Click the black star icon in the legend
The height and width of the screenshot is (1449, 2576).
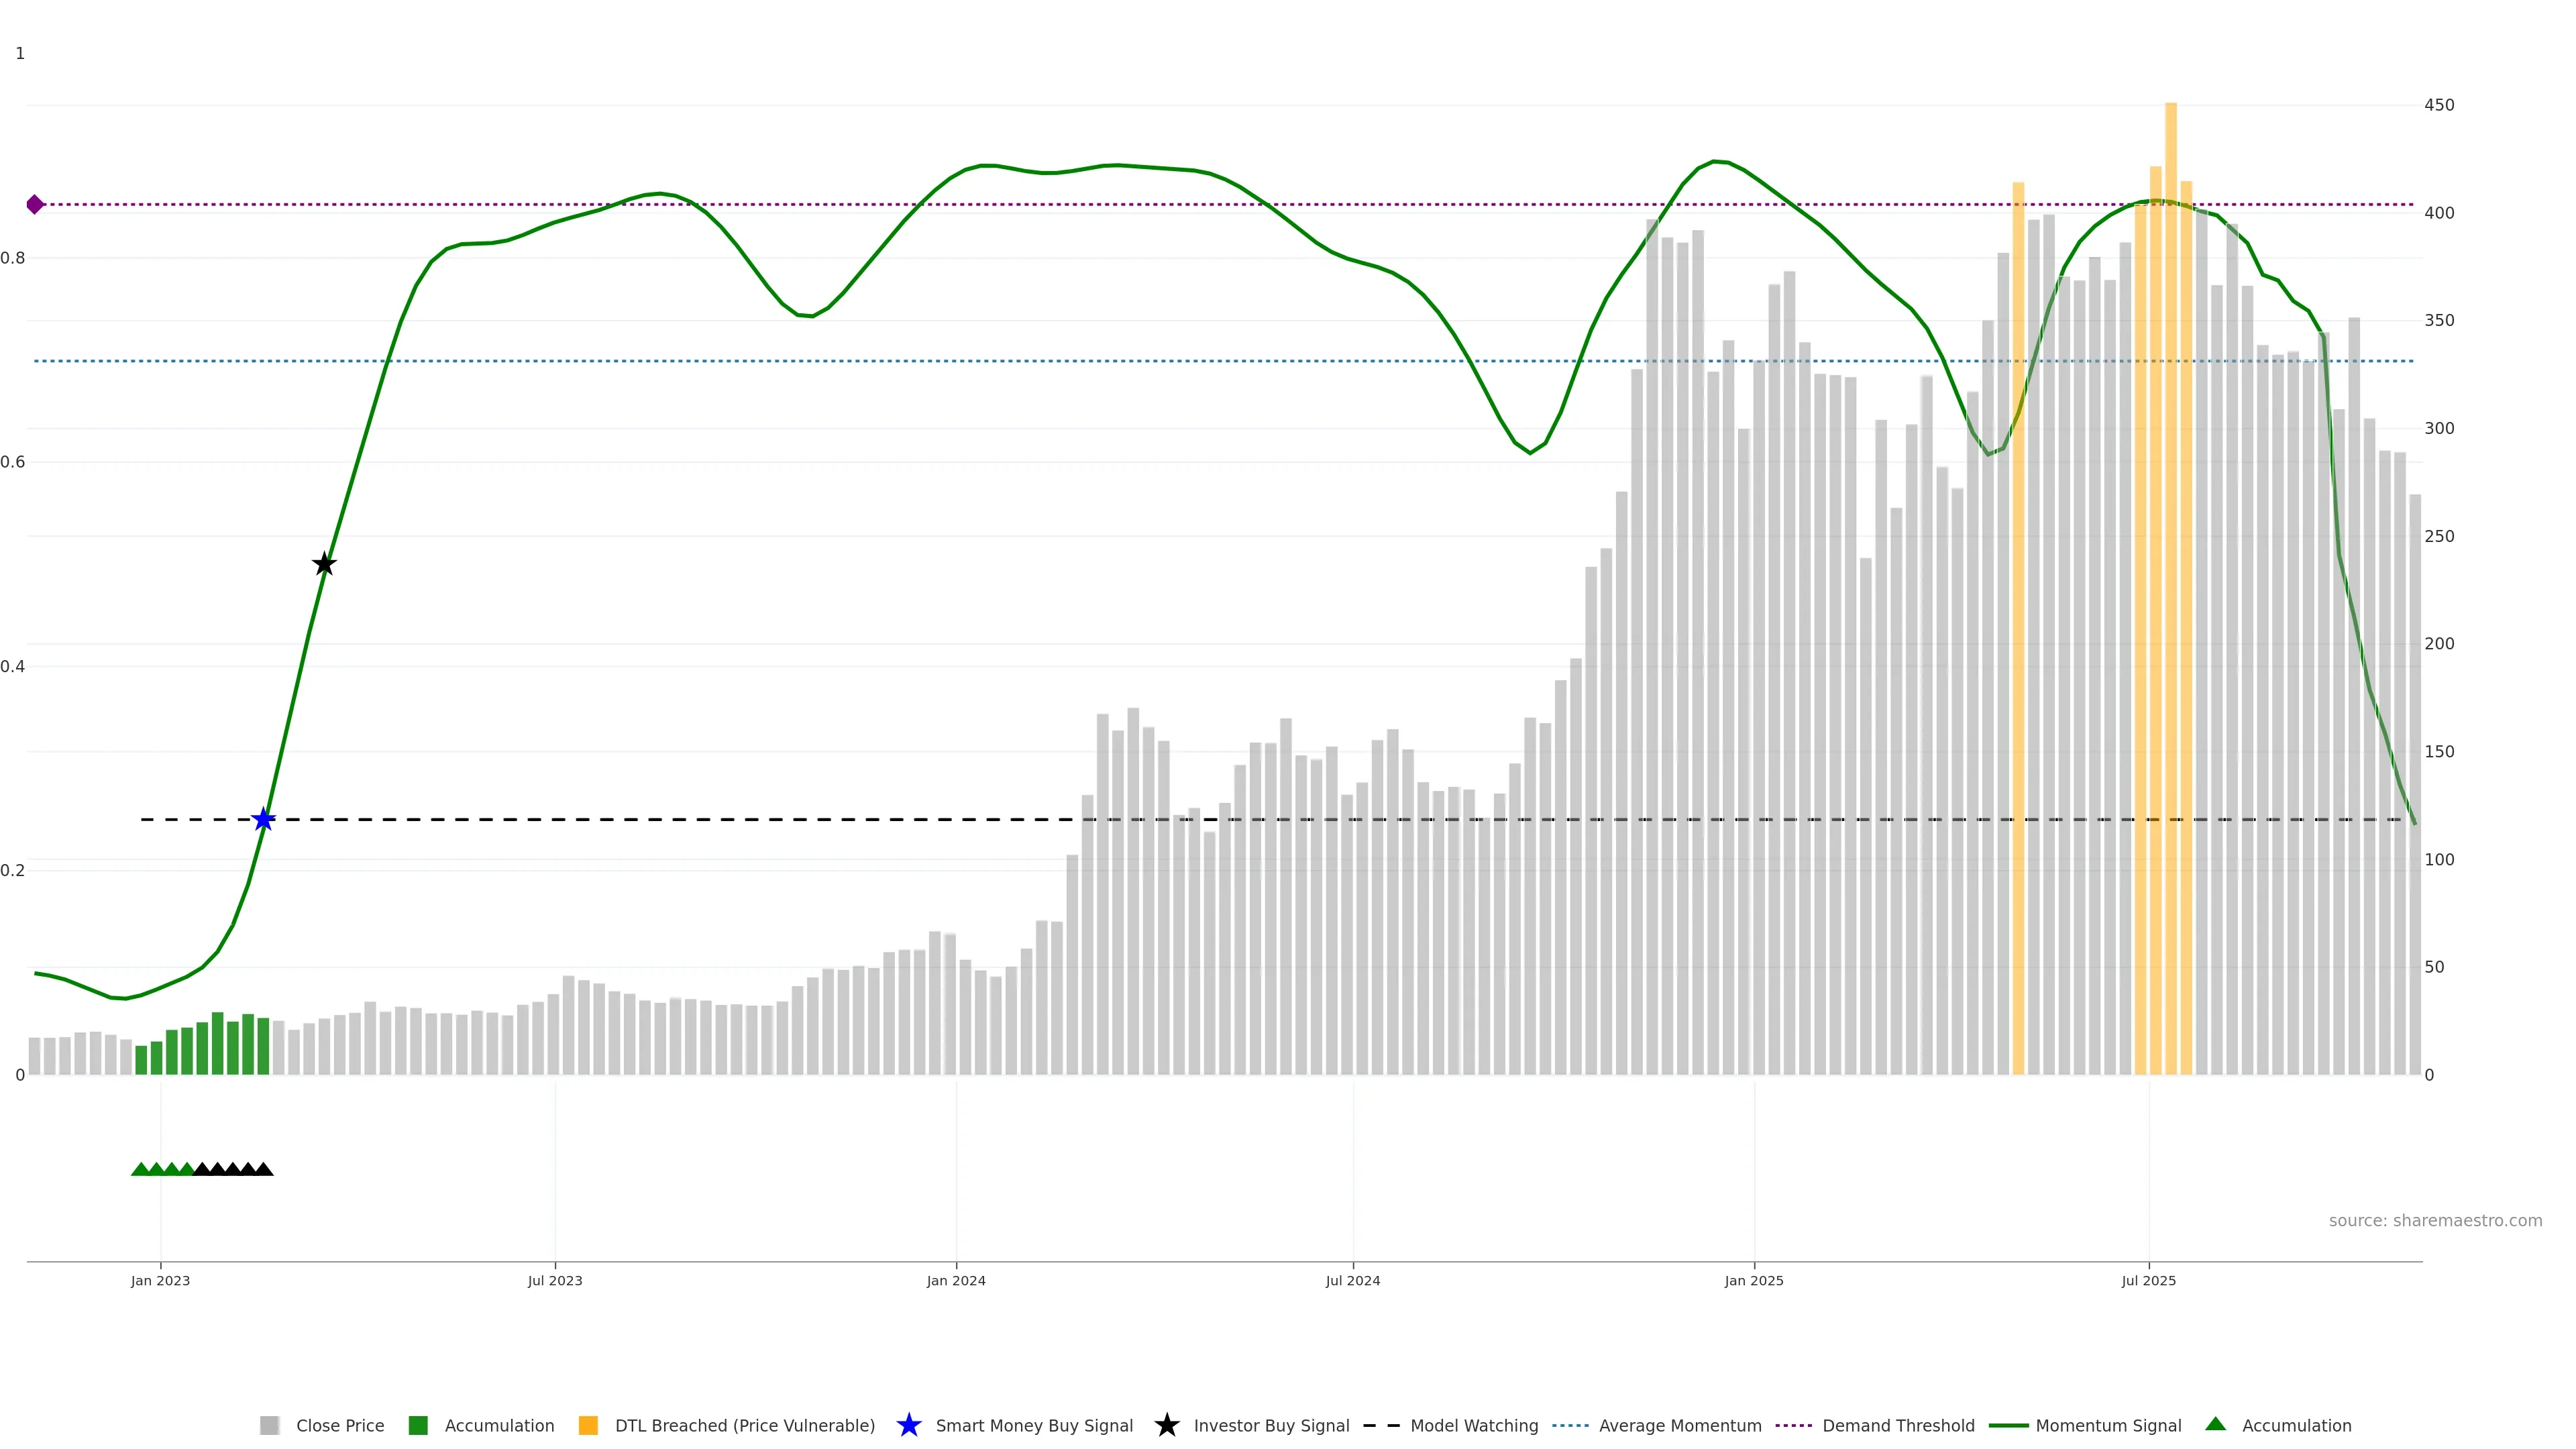tap(1166, 1426)
